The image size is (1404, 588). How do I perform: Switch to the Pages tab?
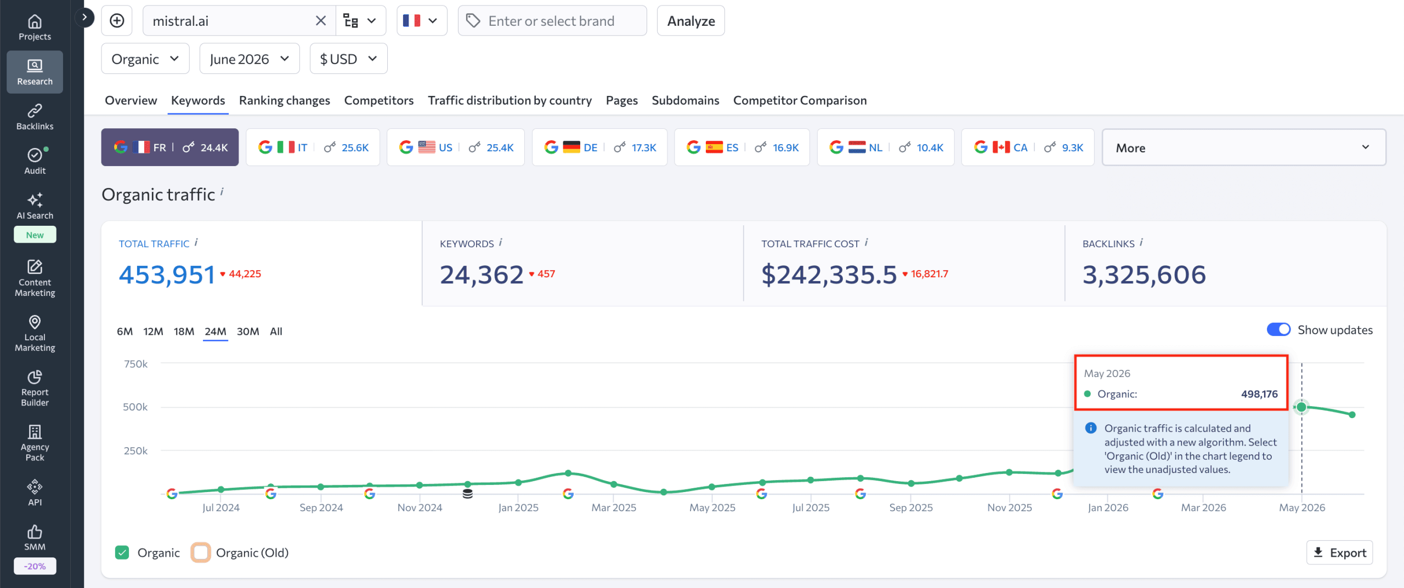click(622, 100)
